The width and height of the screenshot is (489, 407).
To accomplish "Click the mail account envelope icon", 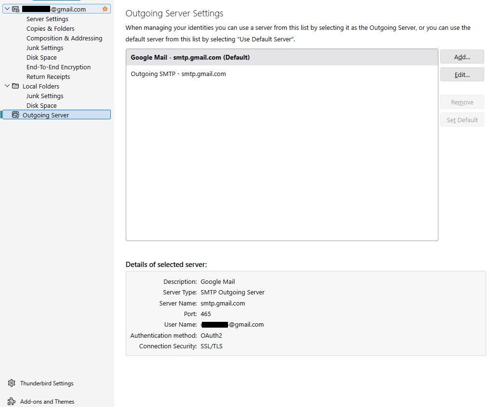I will (15, 9).
